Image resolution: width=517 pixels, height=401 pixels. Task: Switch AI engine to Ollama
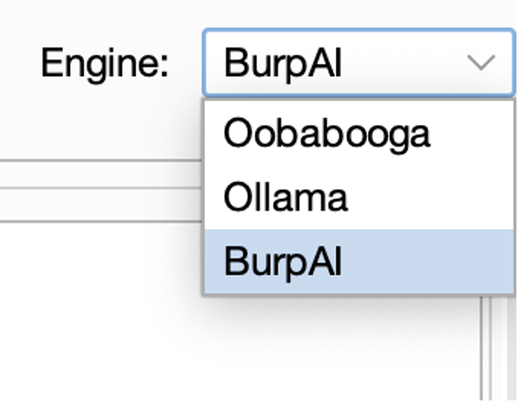pos(286,197)
